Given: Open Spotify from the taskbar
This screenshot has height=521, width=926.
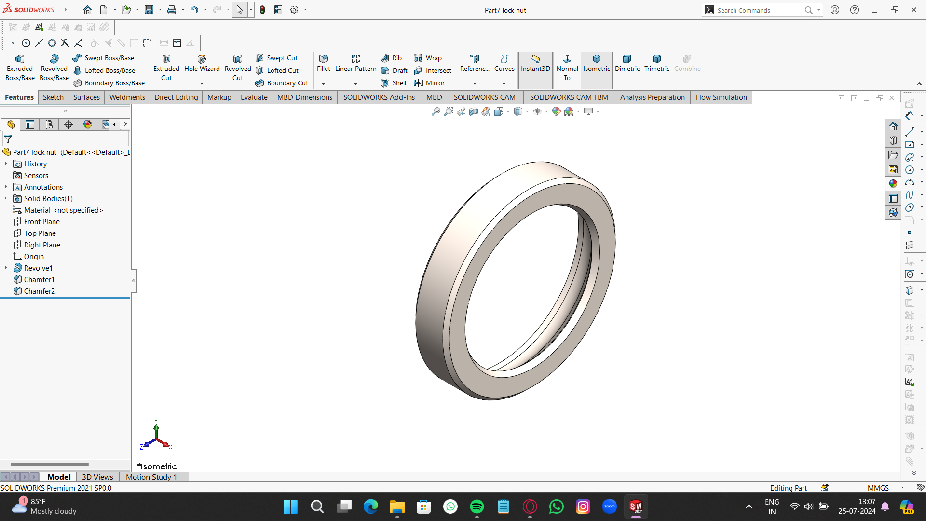Looking at the screenshot, I should pyautogui.click(x=477, y=507).
